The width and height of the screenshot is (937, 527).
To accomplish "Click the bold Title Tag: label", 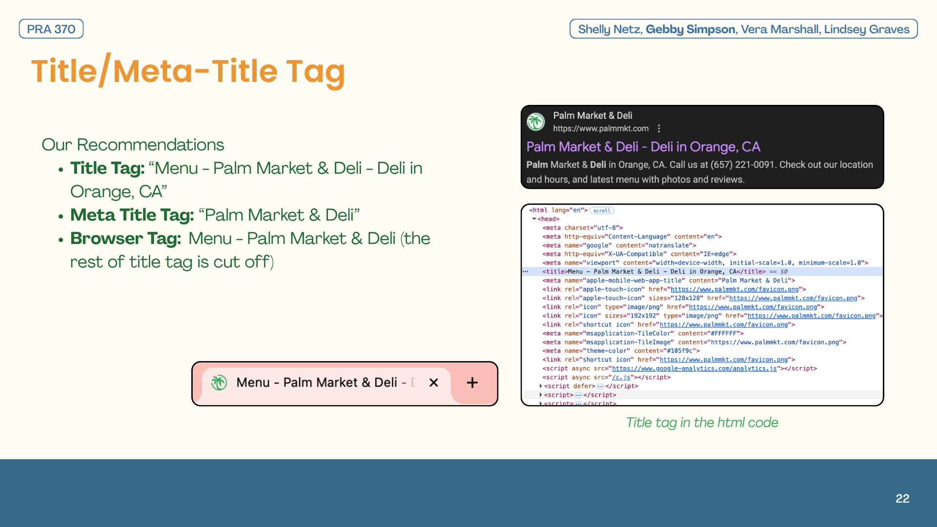I will [x=107, y=168].
